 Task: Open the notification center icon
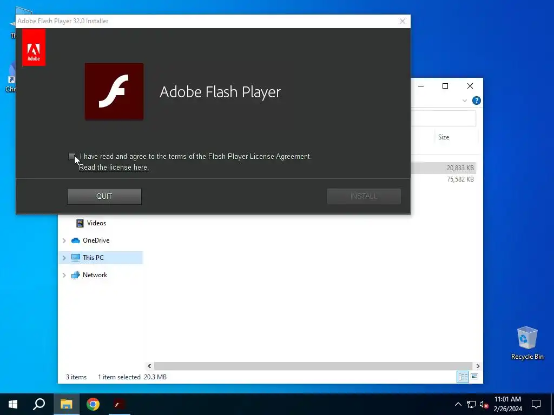click(536, 404)
